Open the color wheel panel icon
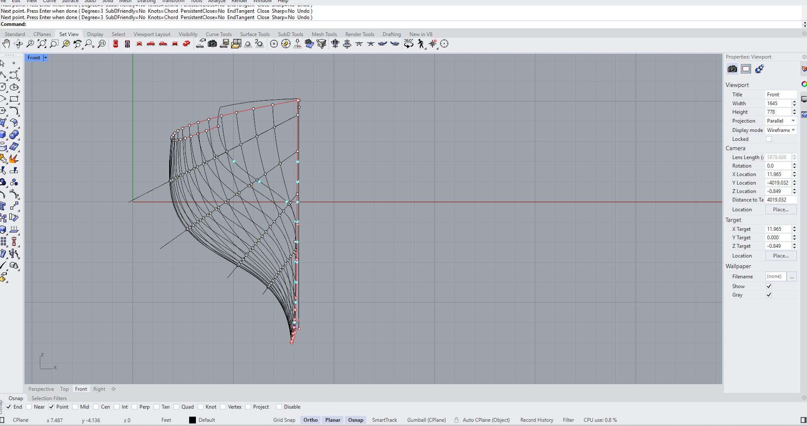Image resolution: width=807 pixels, height=426 pixels. 804,84
